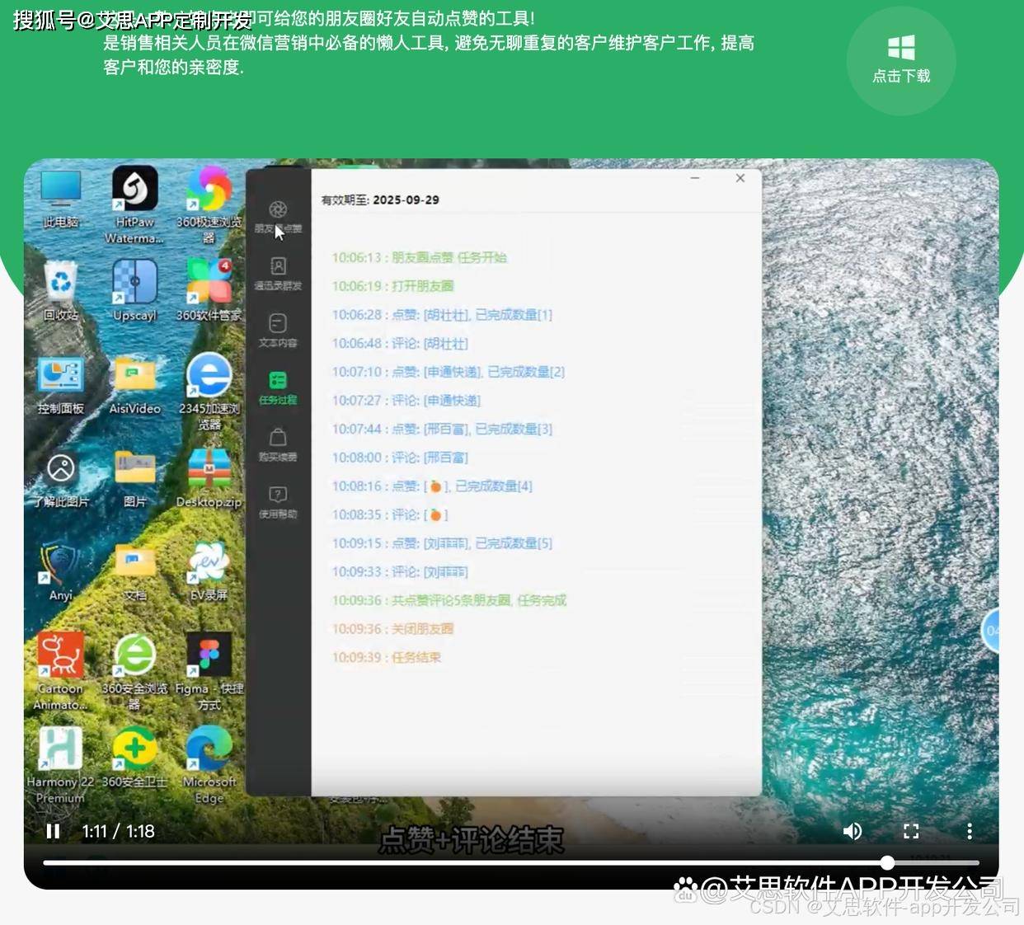Open the 朋友圈点赞 sidebar tab
This screenshot has height=925, width=1024.
click(278, 216)
